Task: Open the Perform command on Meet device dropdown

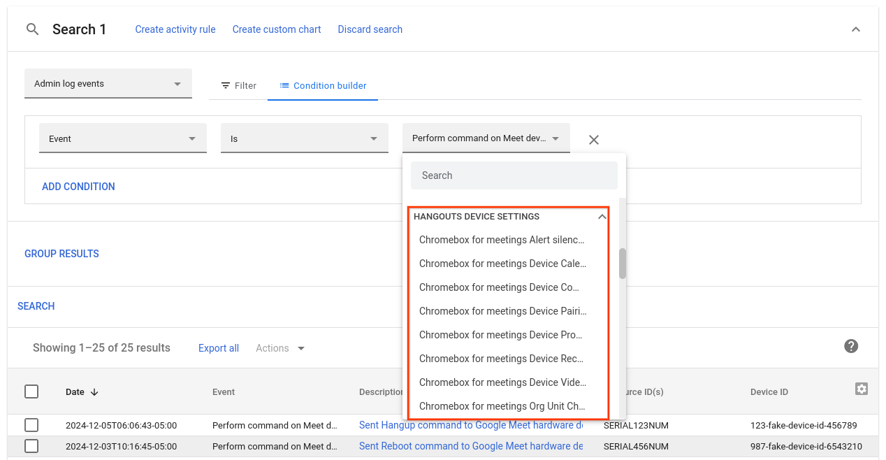Action: tap(486, 138)
